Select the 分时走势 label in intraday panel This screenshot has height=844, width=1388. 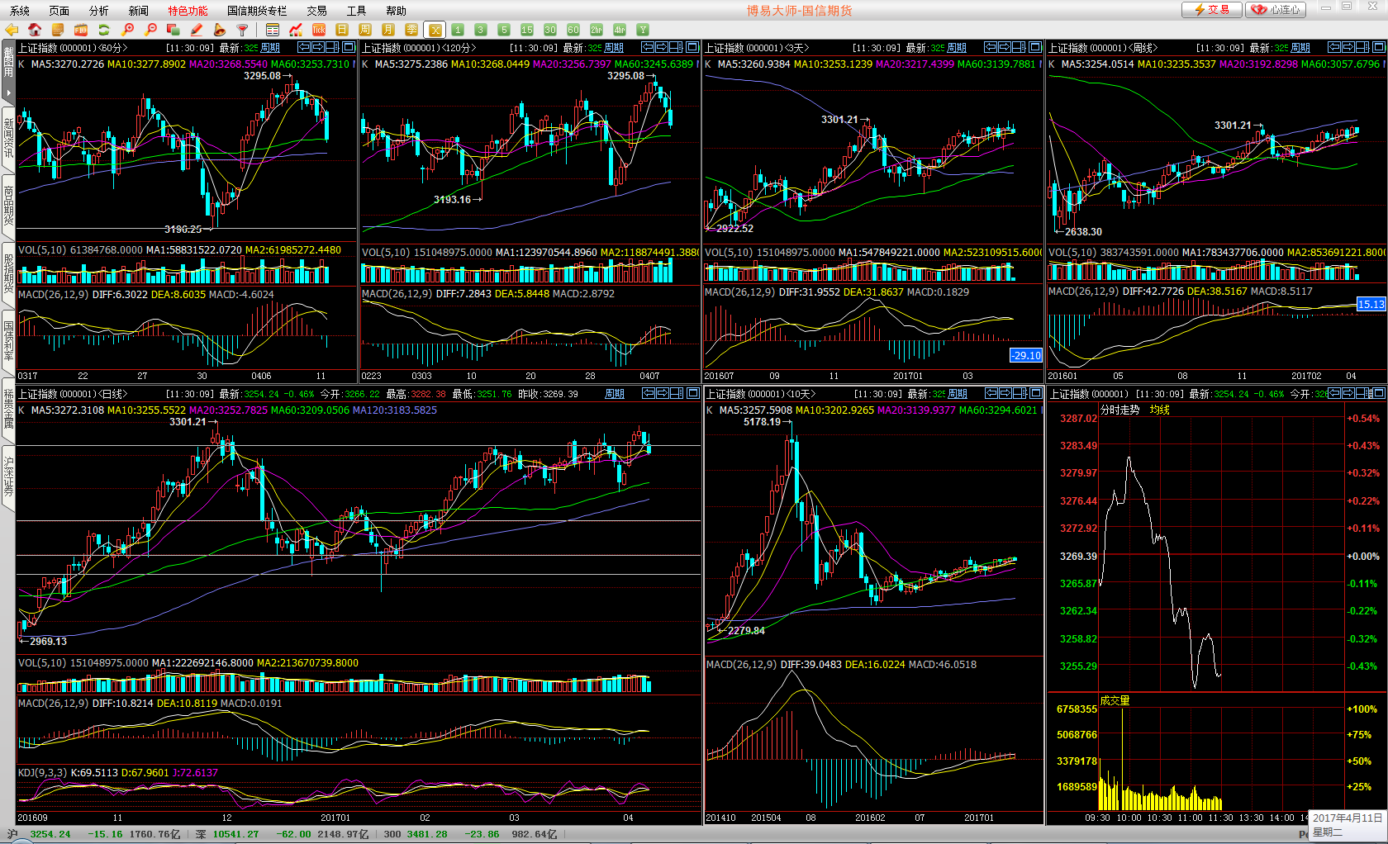(1119, 410)
